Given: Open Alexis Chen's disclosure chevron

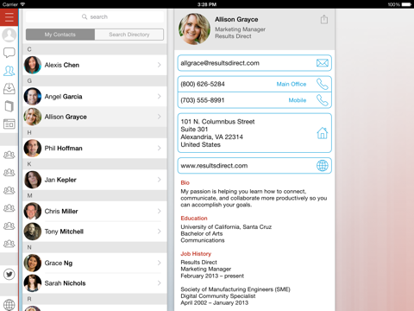Looking at the screenshot, I should coord(159,65).
